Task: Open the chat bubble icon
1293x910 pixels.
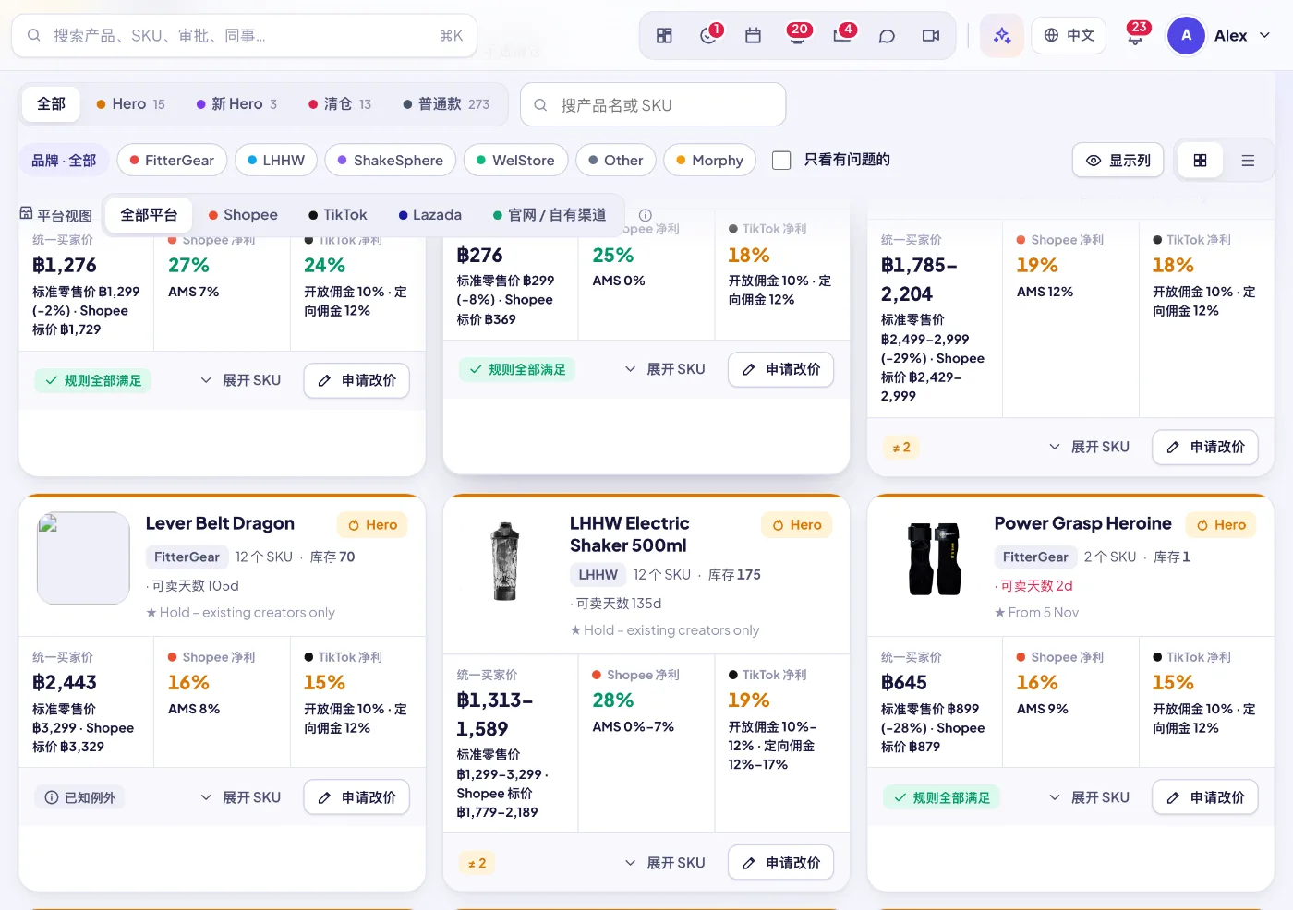Action: (x=887, y=36)
